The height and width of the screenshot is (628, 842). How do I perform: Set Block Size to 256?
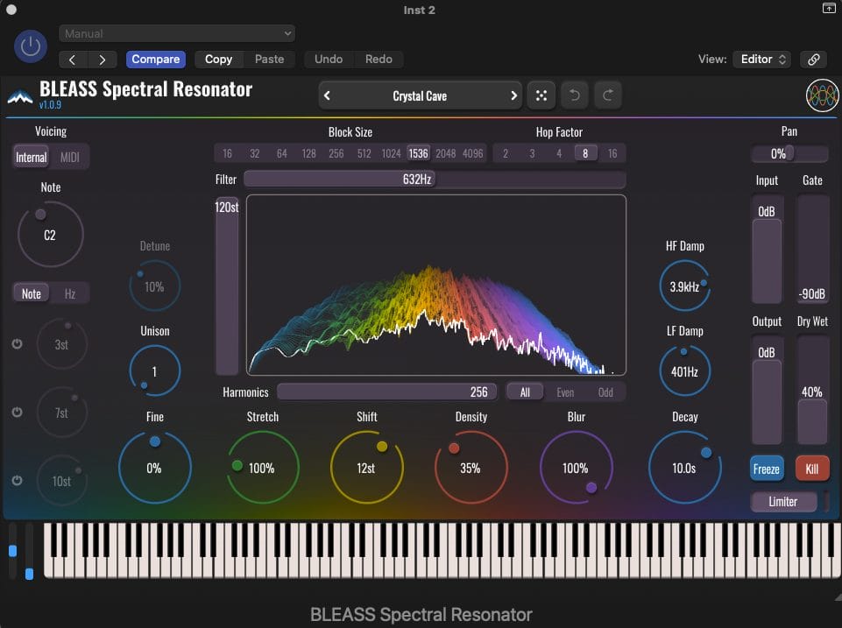pos(336,153)
